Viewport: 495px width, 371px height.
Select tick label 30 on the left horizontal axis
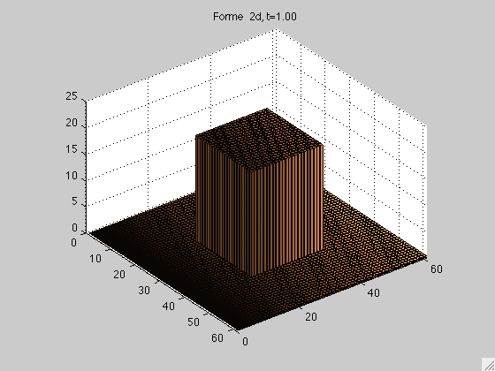(144, 291)
